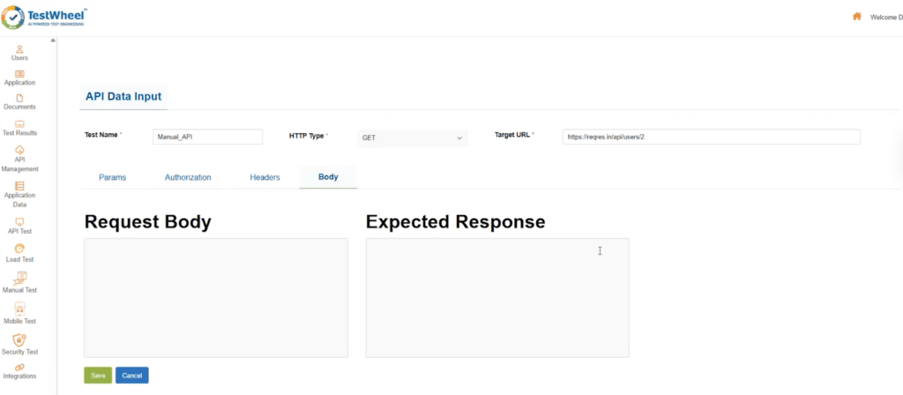903x395 pixels.
Task: Open Documents from the sidebar
Action: point(19,98)
